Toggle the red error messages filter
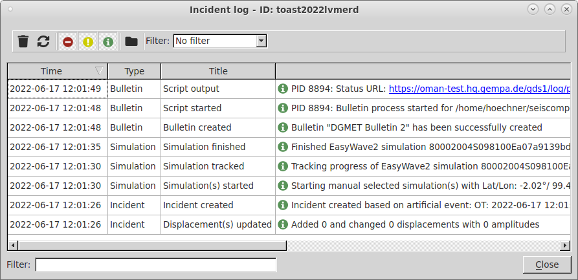578x280 pixels. pos(68,41)
